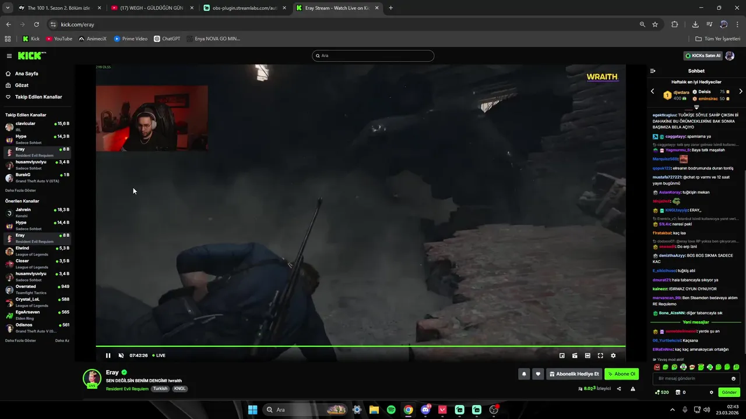Viewport: 746px width, 419px height.
Task: Open the channel points shop icon
Action: tap(678, 393)
